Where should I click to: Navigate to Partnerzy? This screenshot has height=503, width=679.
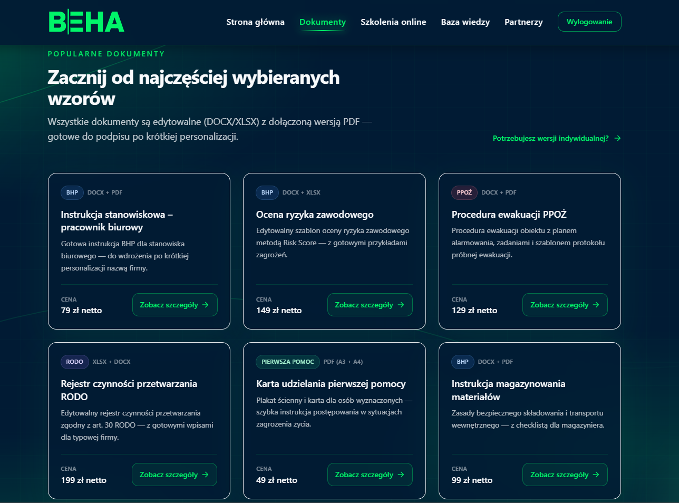click(523, 22)
